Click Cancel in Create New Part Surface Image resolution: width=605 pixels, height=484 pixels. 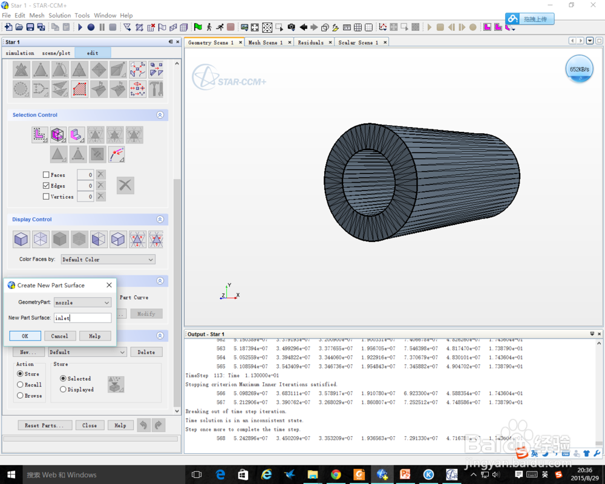59,336
